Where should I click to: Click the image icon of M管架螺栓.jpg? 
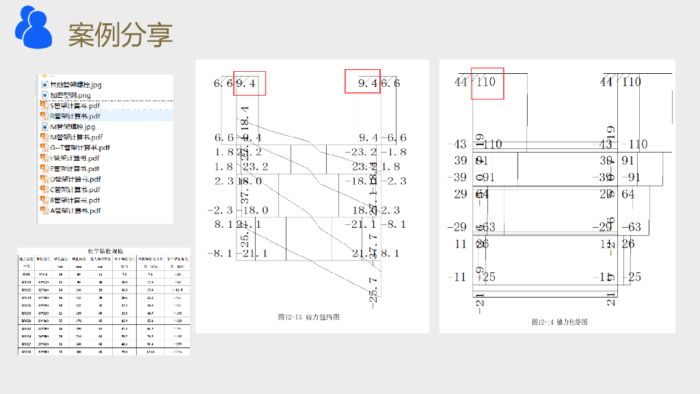point(44,127)
